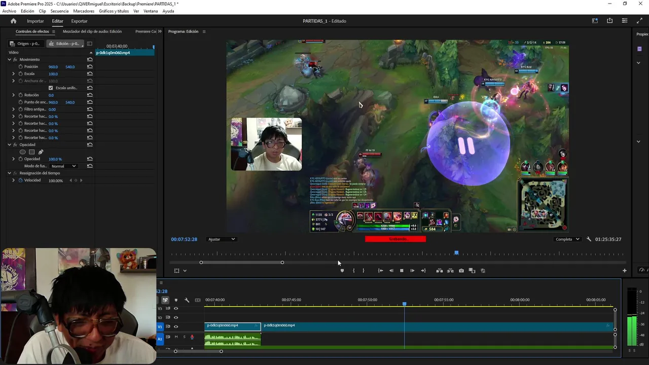Open the Ajustar zoom level dropdown
The height and width of the screenshot is (365, 649).
point(222,239)
